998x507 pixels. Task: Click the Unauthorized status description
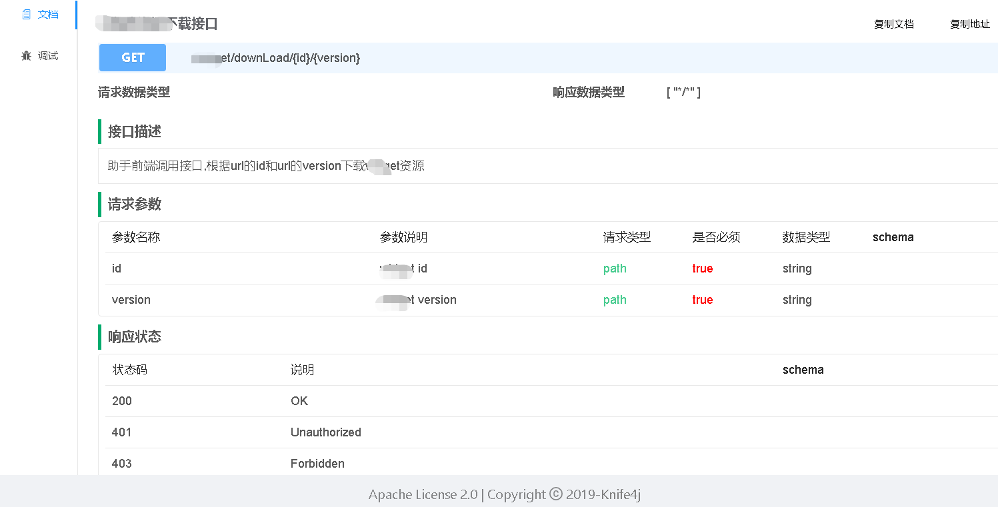pos(326,432)
